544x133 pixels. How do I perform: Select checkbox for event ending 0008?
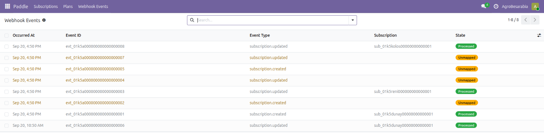[x=7, y=46]
